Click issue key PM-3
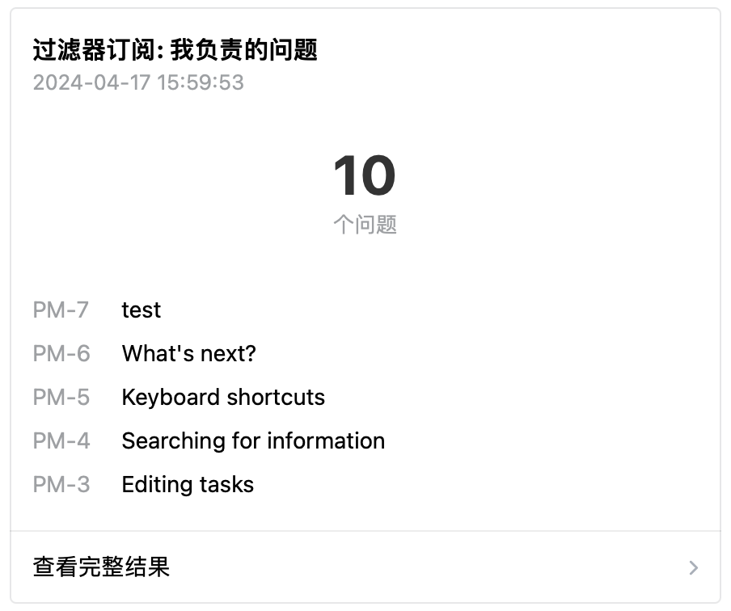Image resolution: width=731 pixels, height=611 pixels. click(61, 485)
